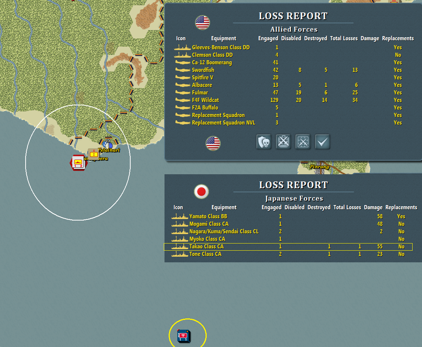Click the ship icon for Clemson Class DD

[x=182, y=55]
